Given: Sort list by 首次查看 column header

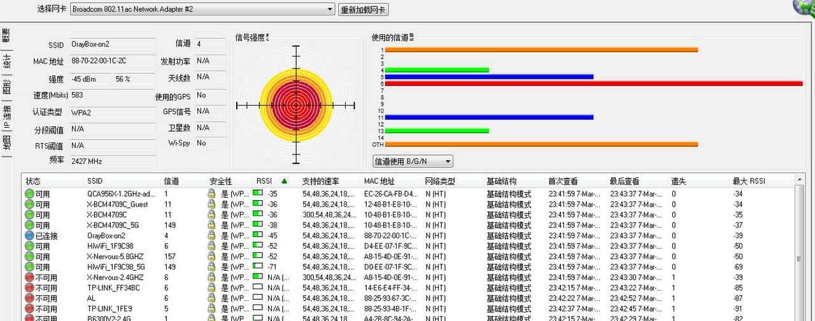Looking at the screenshot, I should (575, 181).
